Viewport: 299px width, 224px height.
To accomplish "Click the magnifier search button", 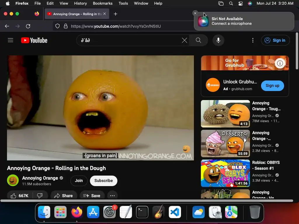I will 199,40.
